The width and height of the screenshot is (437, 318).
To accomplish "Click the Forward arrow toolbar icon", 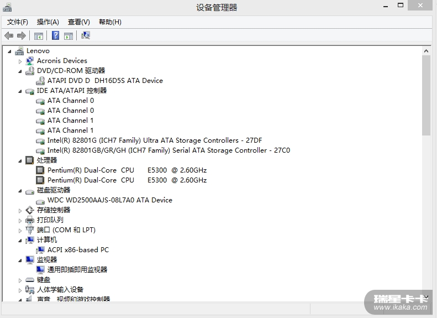I will click(x=22, y=35).
